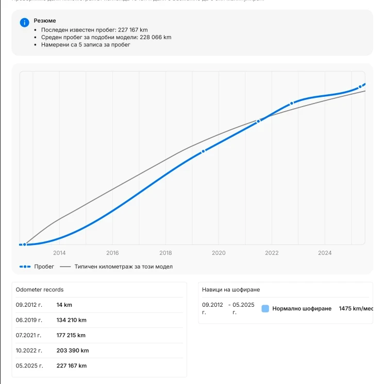383x384 pixels.
Task: Click the 1475 km/мес value
Action: click(356, 308)
